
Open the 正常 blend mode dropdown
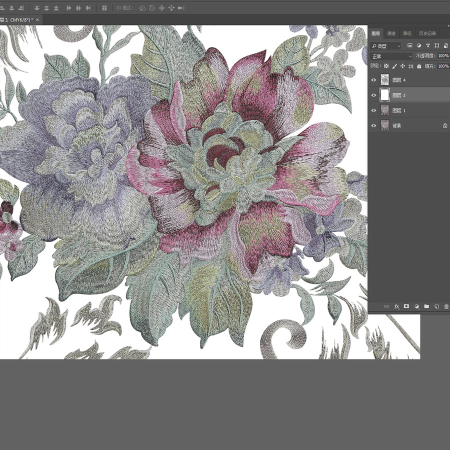(391, 56)
